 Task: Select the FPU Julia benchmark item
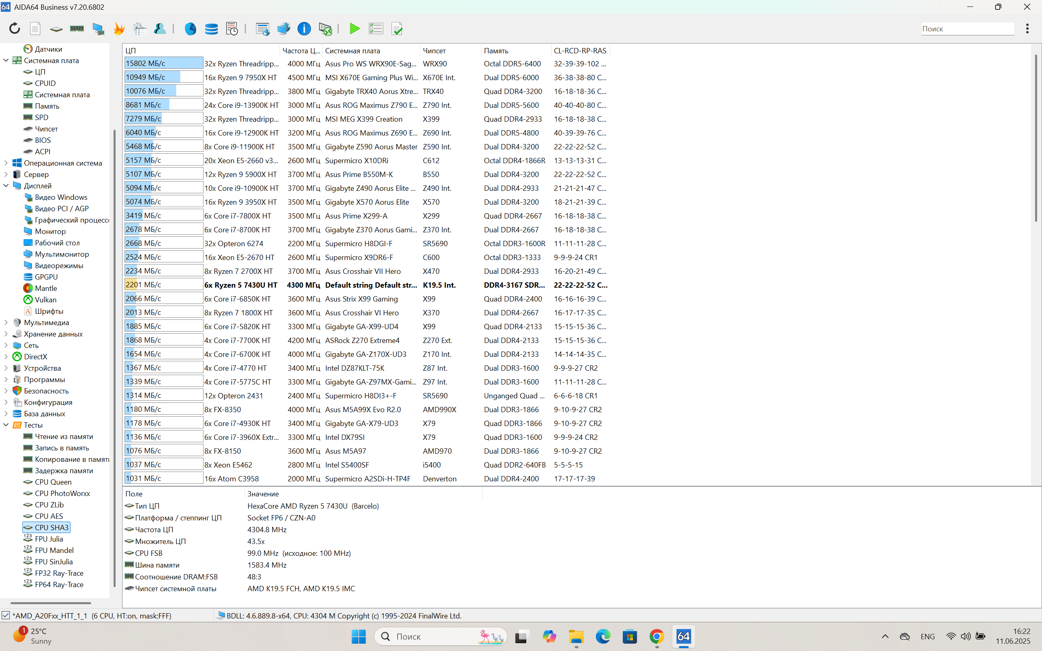tap(49, 539)
